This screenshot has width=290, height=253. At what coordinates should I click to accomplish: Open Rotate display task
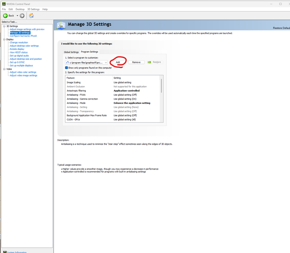(17, 49)
